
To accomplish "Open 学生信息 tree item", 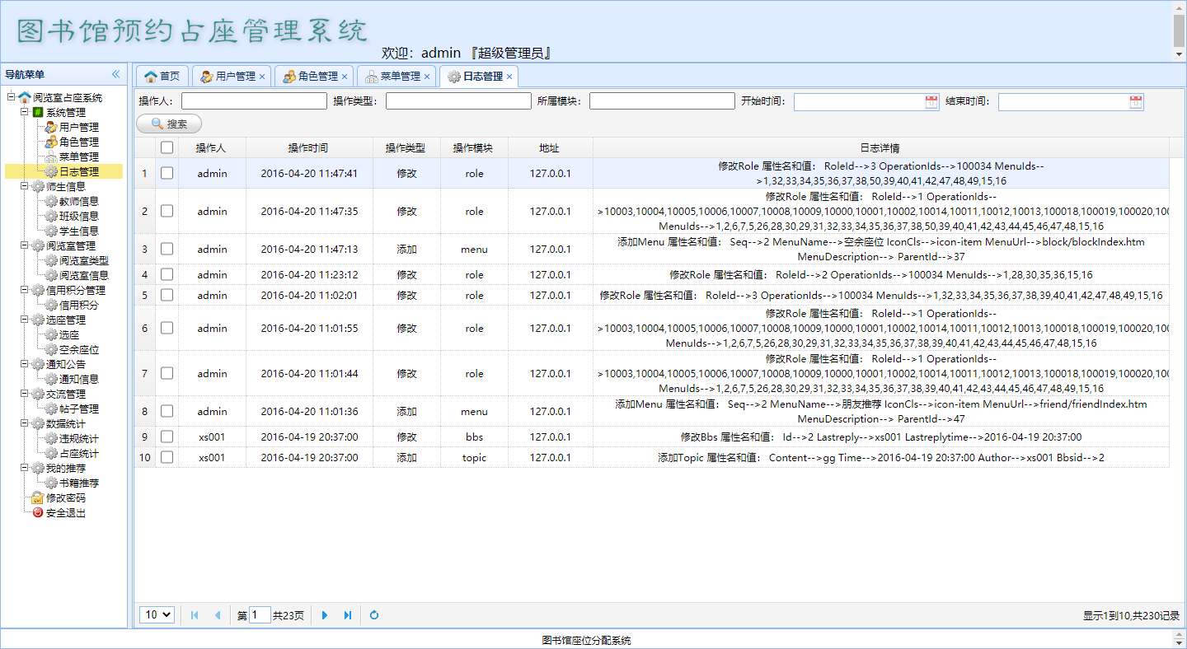I will [x=78, y=231].
